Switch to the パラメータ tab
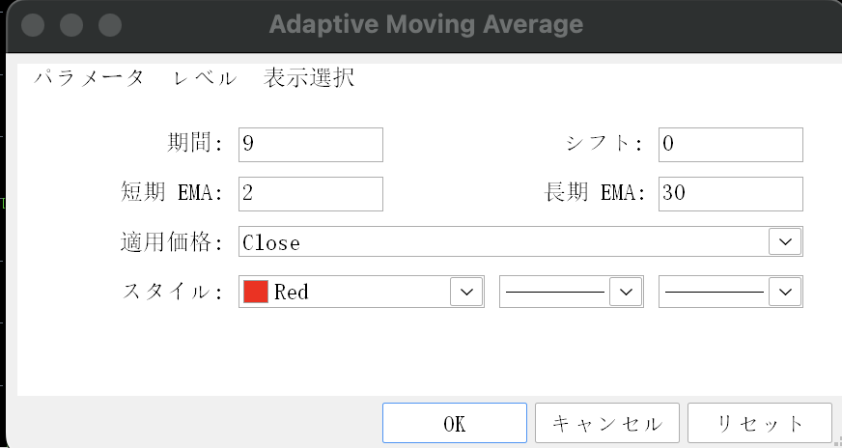The height and width of the screenshot is (448, 842). pyautogui.click(x=89, y=79)
